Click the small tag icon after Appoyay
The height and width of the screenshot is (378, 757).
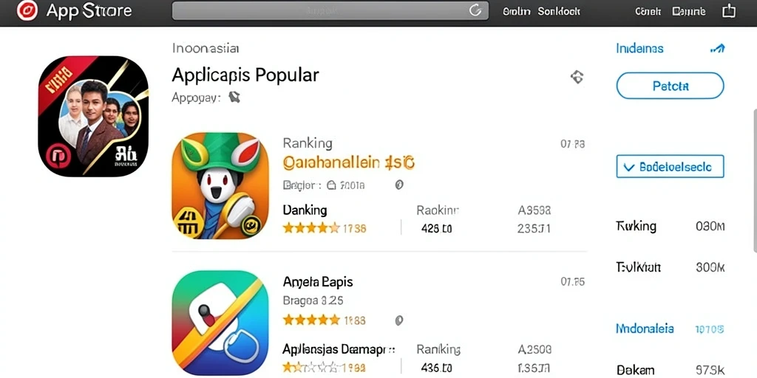tap(234, 97)
